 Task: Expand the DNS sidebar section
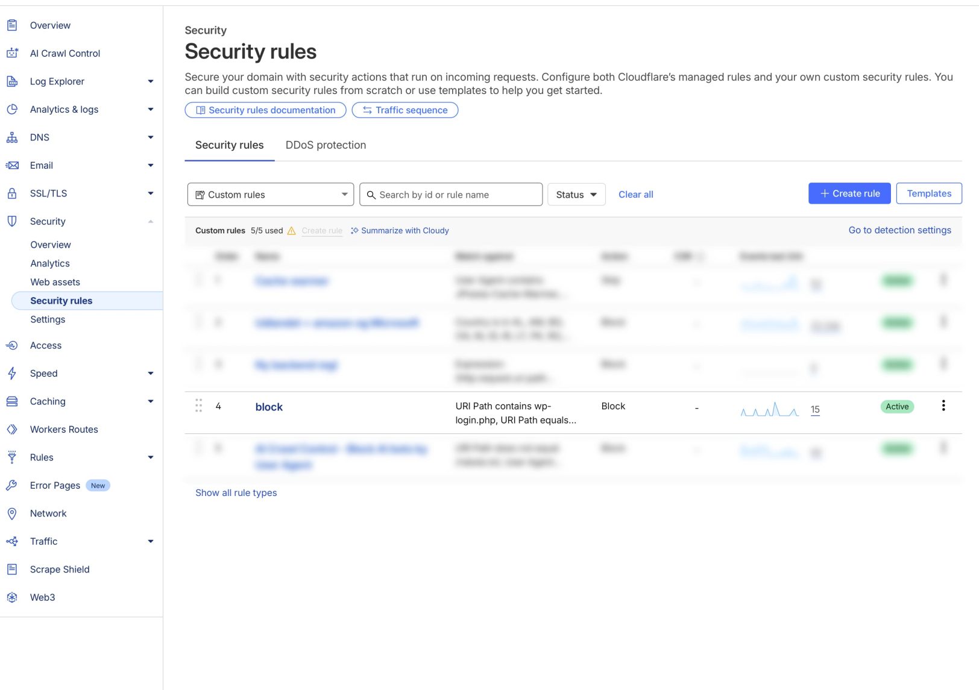150,137
